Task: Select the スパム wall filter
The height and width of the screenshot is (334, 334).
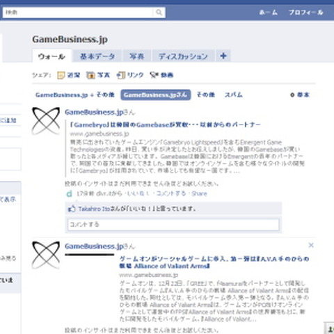Action: click(x=234, y=95)
